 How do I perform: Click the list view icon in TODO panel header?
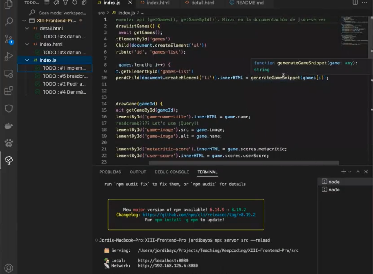47,3
